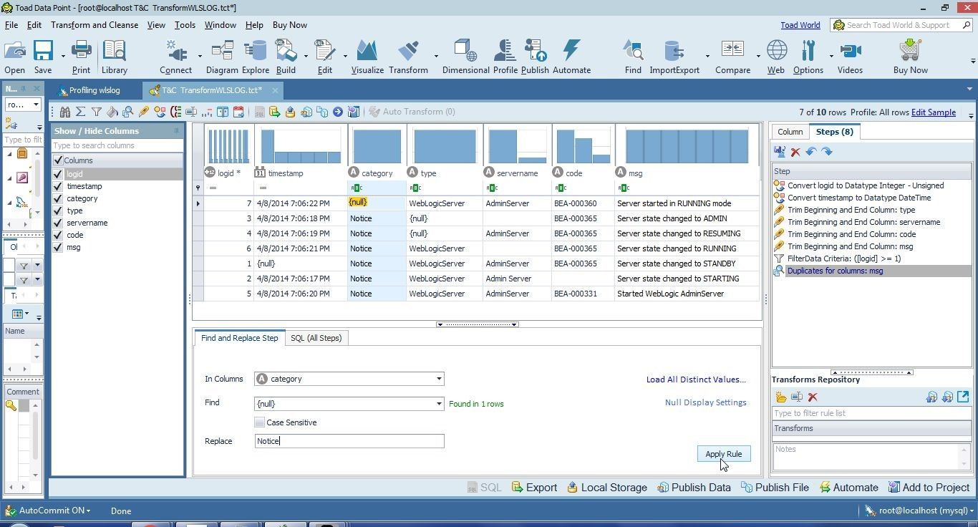The width and height of the screenshot is (978, 527).
Task: Expand the Connect dropdown arrow
Action: [200, 56]
